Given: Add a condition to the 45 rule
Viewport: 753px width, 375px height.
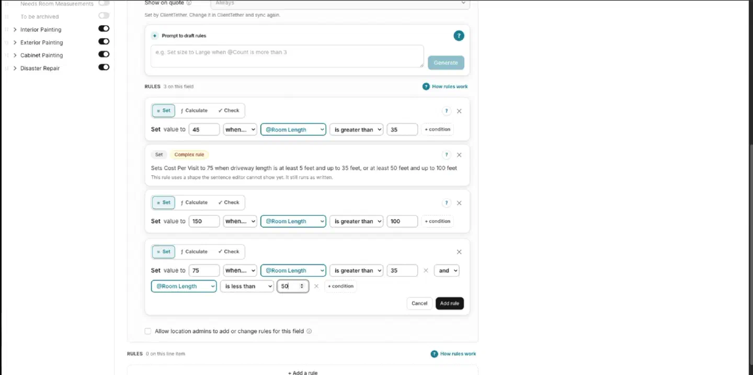Looking at the screenshot, I should [437, 129].
